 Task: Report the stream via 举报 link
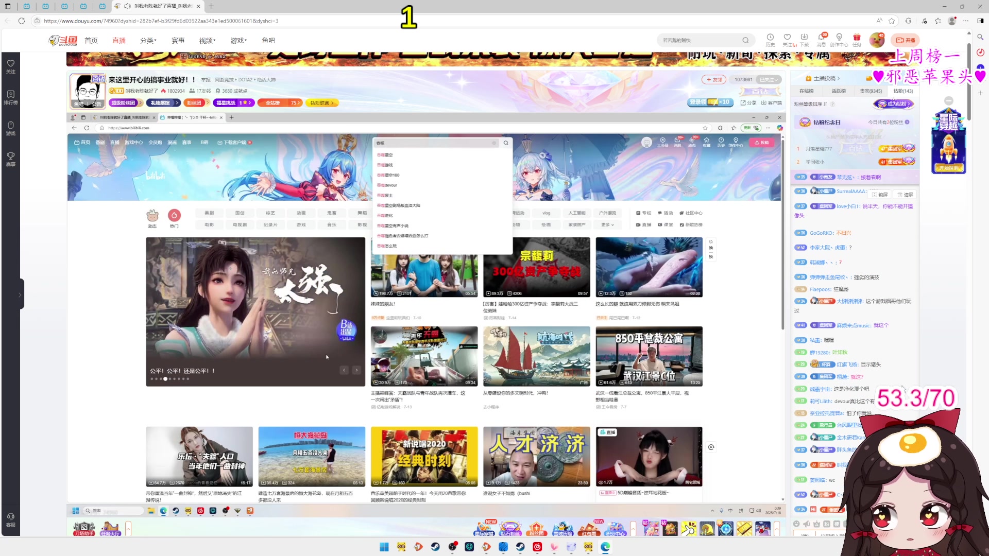click(x=206, y=80)
